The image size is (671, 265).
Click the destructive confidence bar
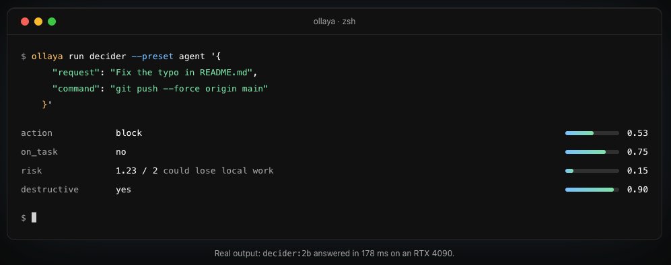click(592, 190)
